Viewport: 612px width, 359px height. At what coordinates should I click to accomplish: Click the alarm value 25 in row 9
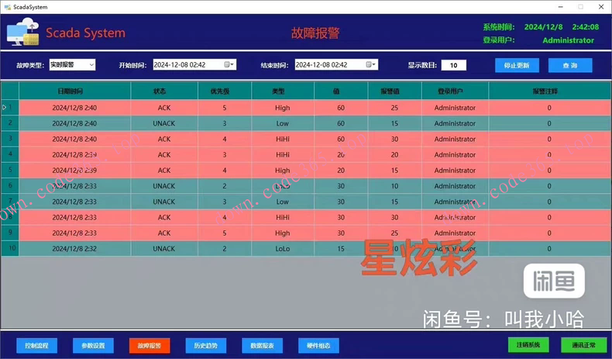point(394,233)
